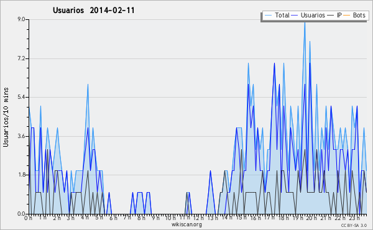373x230 pixels.
Task: Click the '9 h' x-axis label
Action: coord(156,218)
